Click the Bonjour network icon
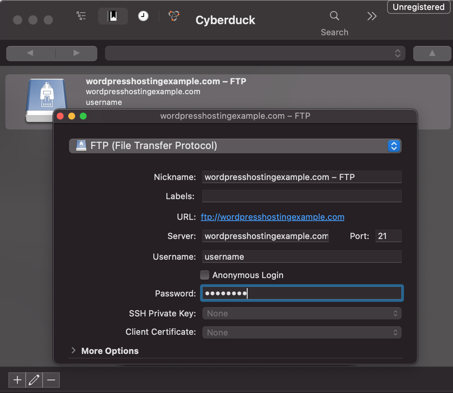 click(174, 16)
